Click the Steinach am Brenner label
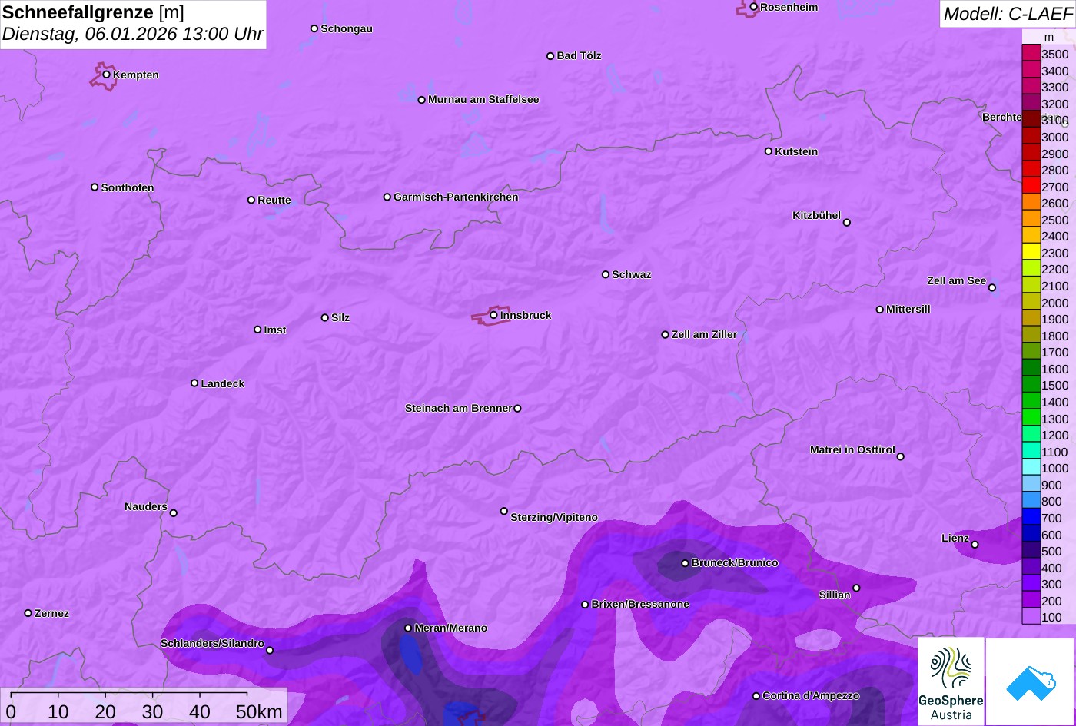Image resolution: width=1076 pixels, height=726 pixels. 458,409
